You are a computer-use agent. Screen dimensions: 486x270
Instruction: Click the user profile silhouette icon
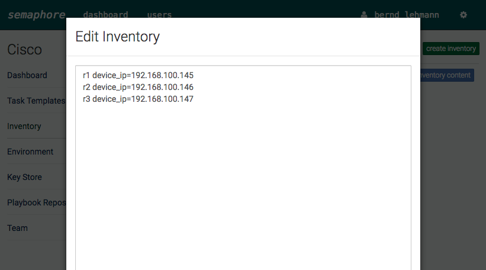click(x=364, y=15)
